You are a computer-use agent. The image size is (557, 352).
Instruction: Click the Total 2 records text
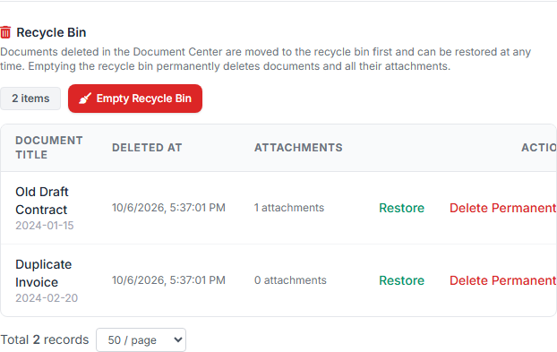click(45, 340)
